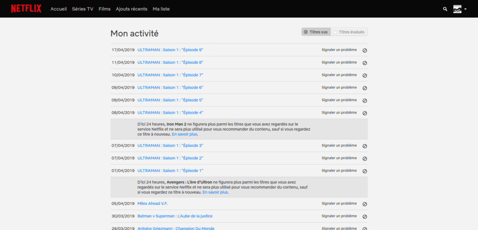
Task: Click the 11/04/2019 date
Action: pos(123,63)
